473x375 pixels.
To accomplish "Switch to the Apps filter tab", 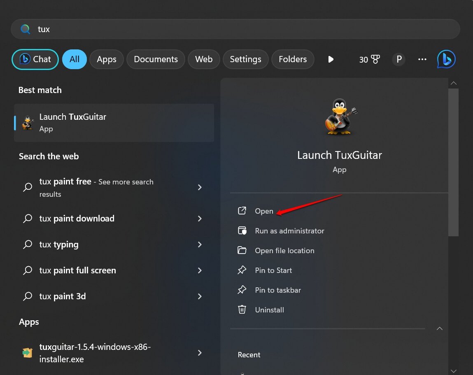I will tap(107, 59).
